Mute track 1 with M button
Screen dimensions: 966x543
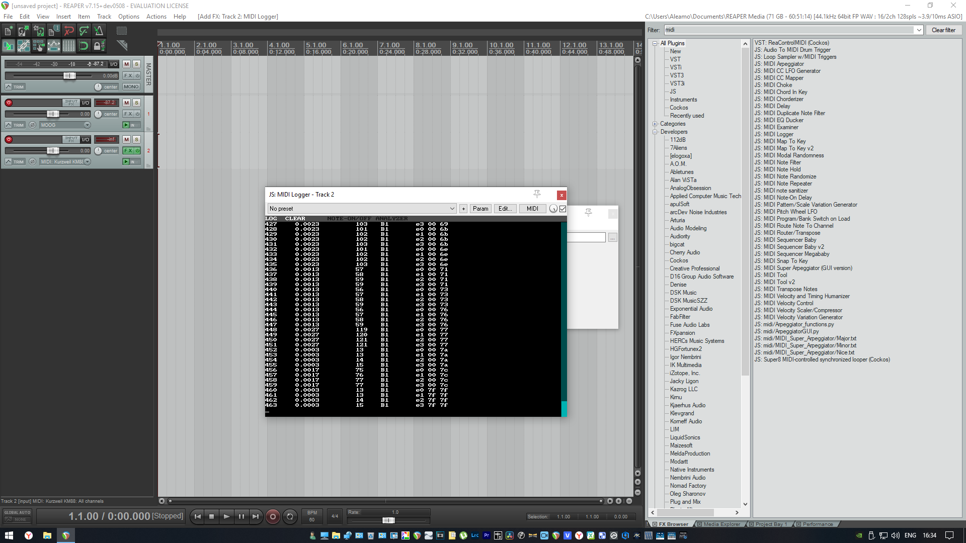(127, 103)
